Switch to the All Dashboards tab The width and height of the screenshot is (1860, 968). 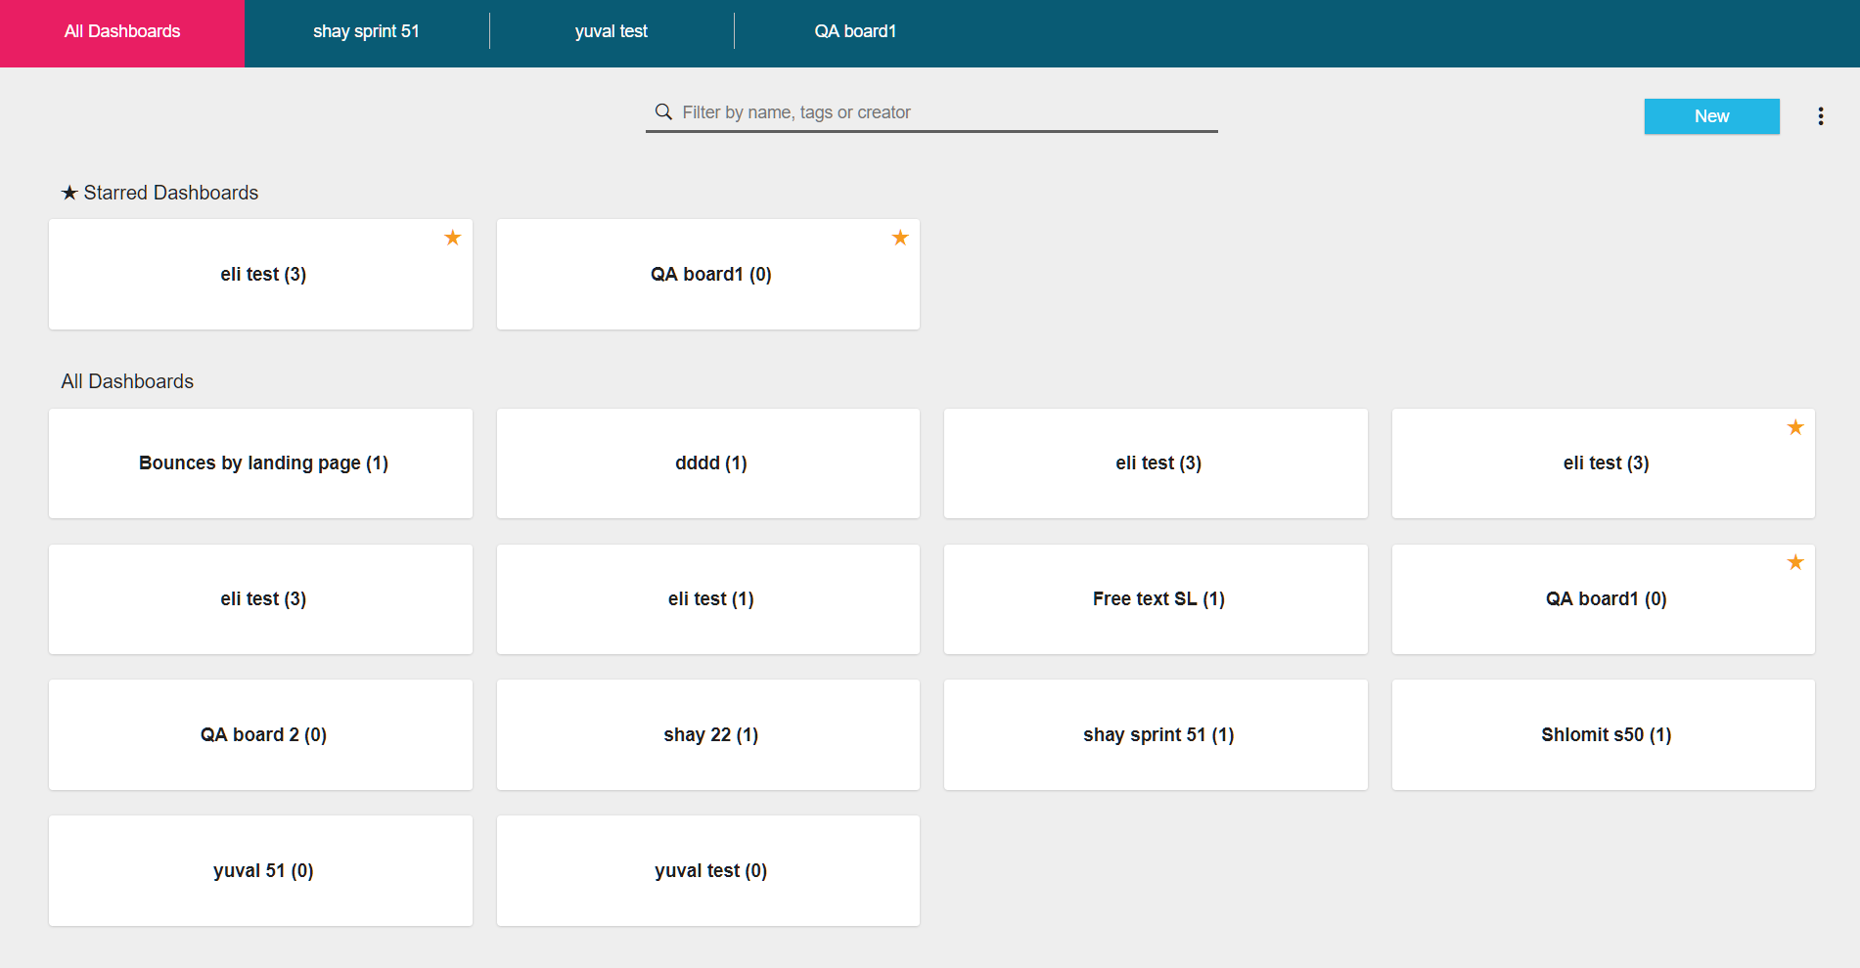pos(121,30)
